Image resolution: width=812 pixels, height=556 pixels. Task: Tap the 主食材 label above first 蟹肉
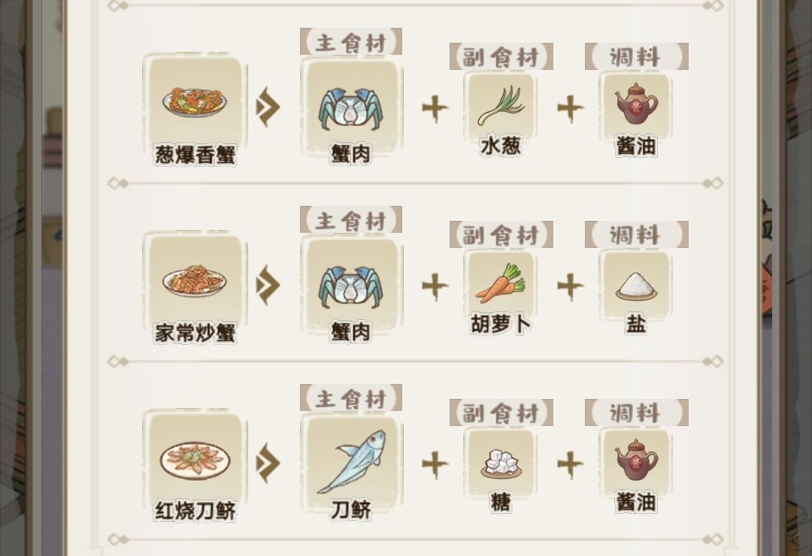pyautogui.click(x=350, y=42)
